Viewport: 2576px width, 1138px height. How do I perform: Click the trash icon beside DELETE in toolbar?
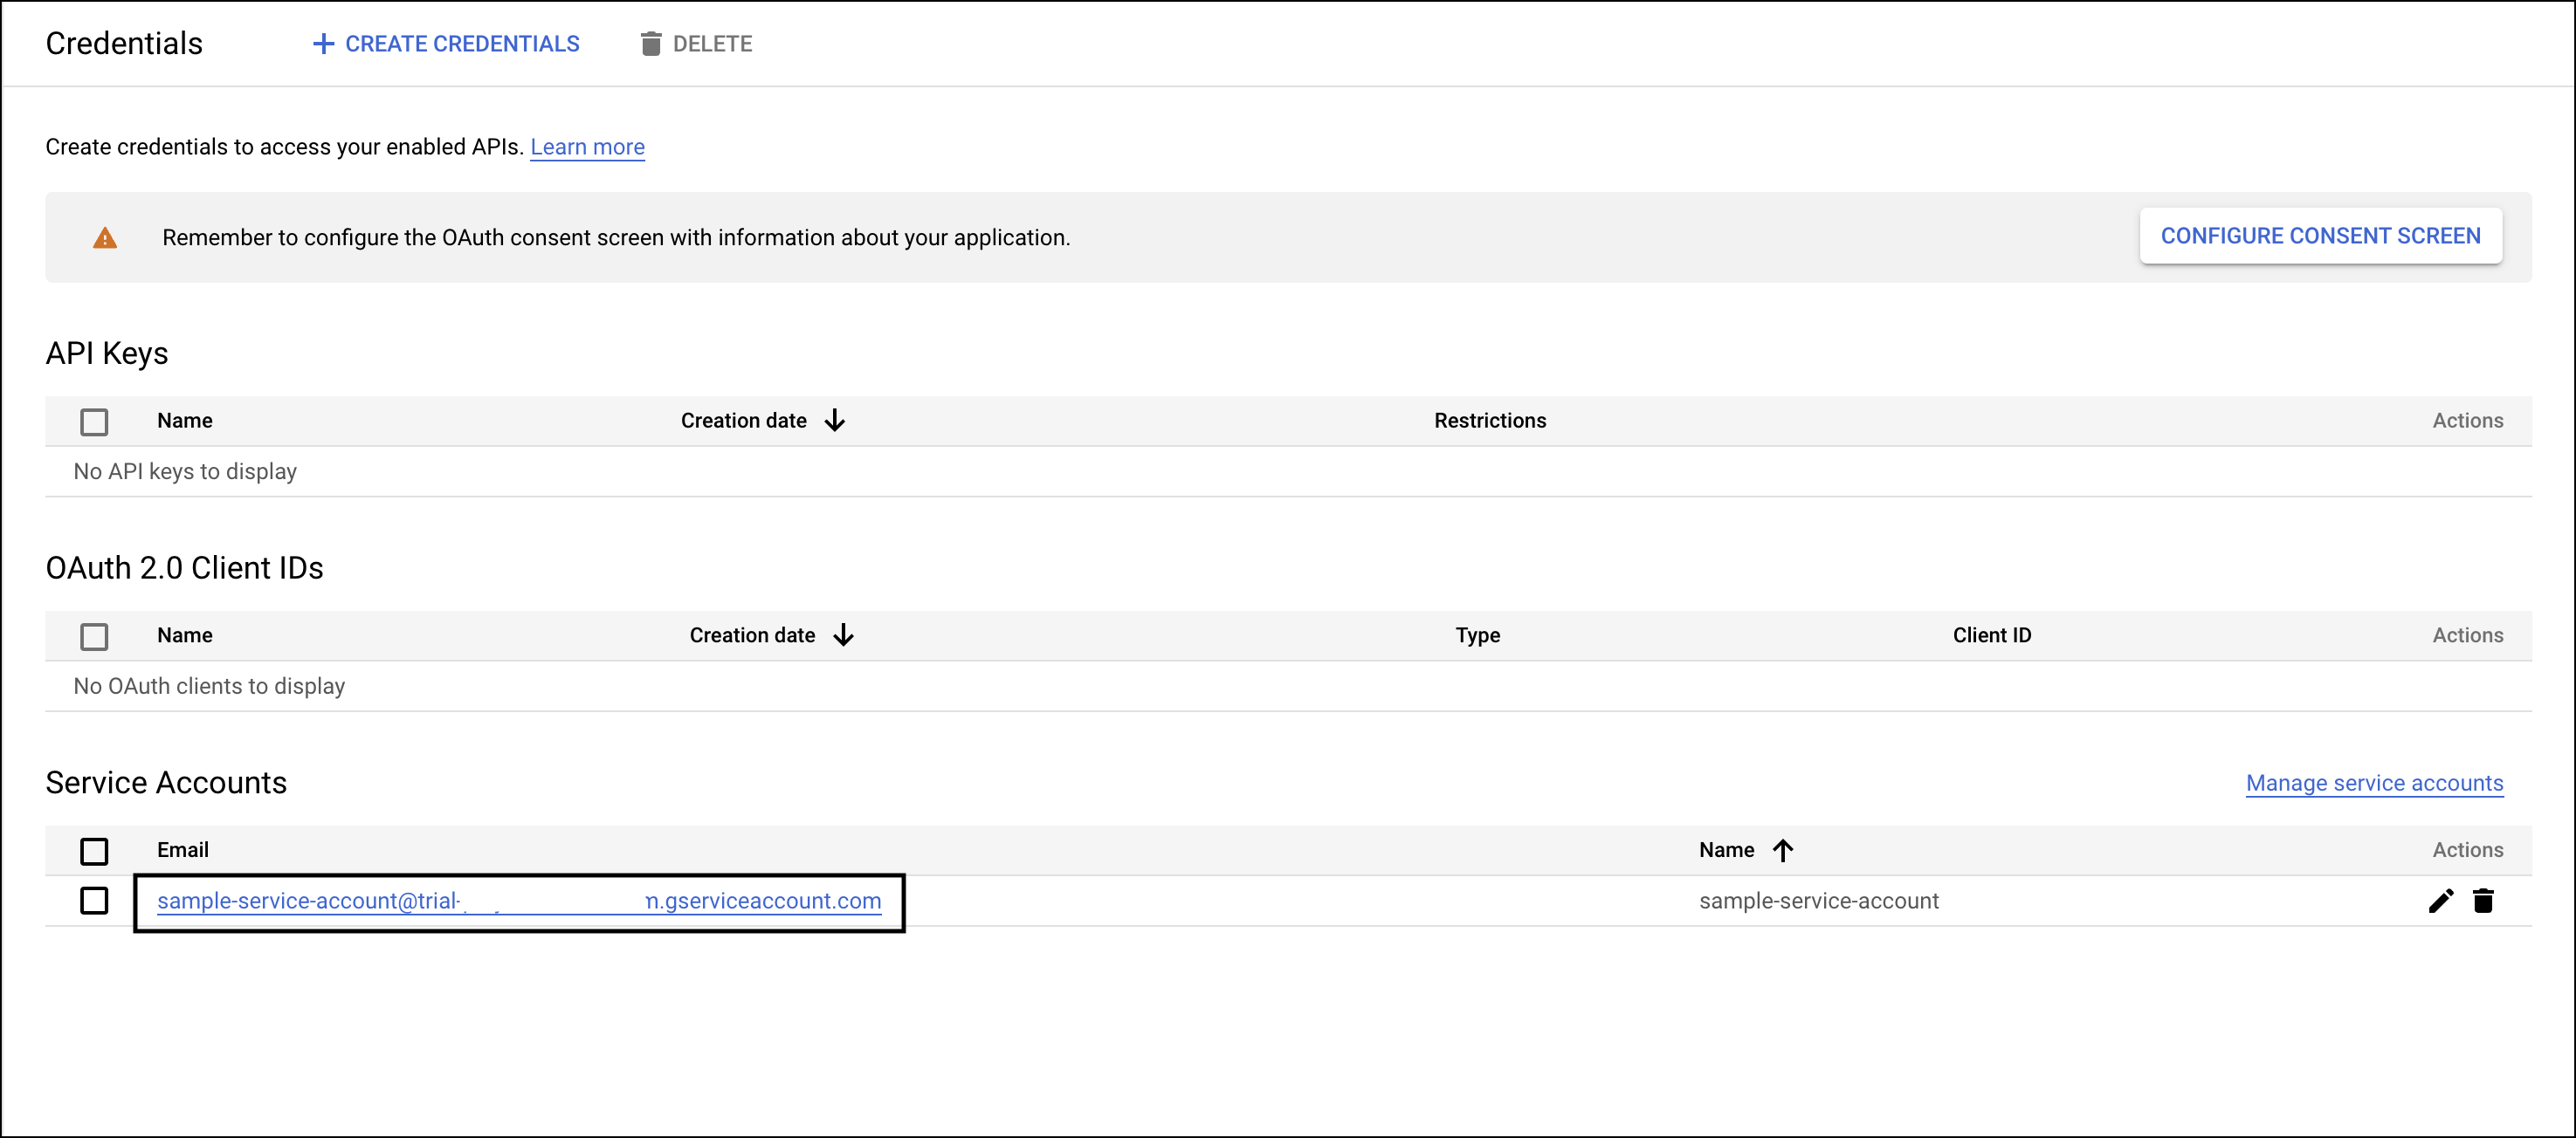click(652, 43)
